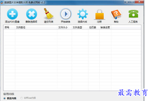Click the 添加PDF/图像 plus icon
150x101 pixels.
pyautogui.click(x=12, y=14)
